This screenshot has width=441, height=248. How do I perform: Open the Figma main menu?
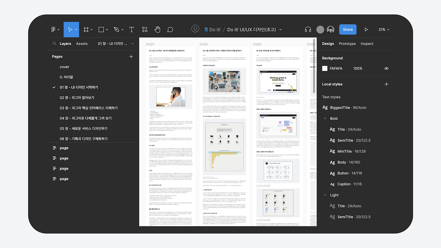[x=53, y=30]
